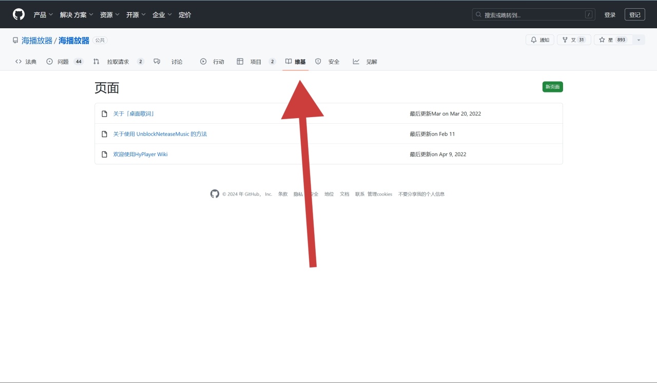Open the 见解 insights tab
This screenshot has width=657, height=383.
click(x=365, y=62)
